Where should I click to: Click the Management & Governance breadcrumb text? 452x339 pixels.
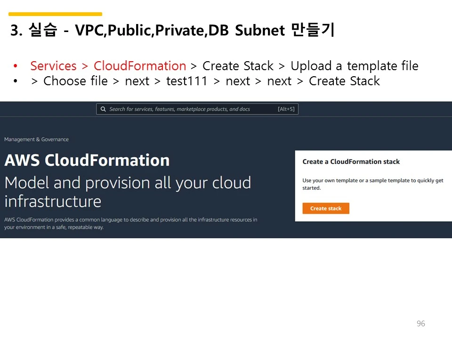click(x=36, y=139)
